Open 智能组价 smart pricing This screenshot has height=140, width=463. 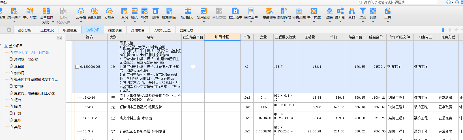95,13
